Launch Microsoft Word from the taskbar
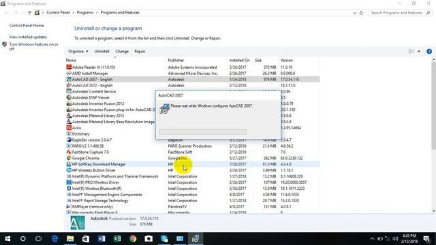The image size is (436, 245). (x=102, y=239)
